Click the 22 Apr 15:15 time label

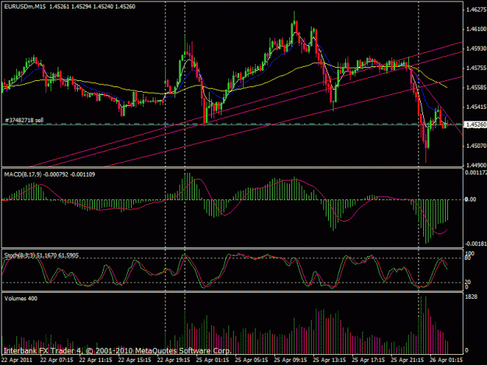tap(135, 360)
